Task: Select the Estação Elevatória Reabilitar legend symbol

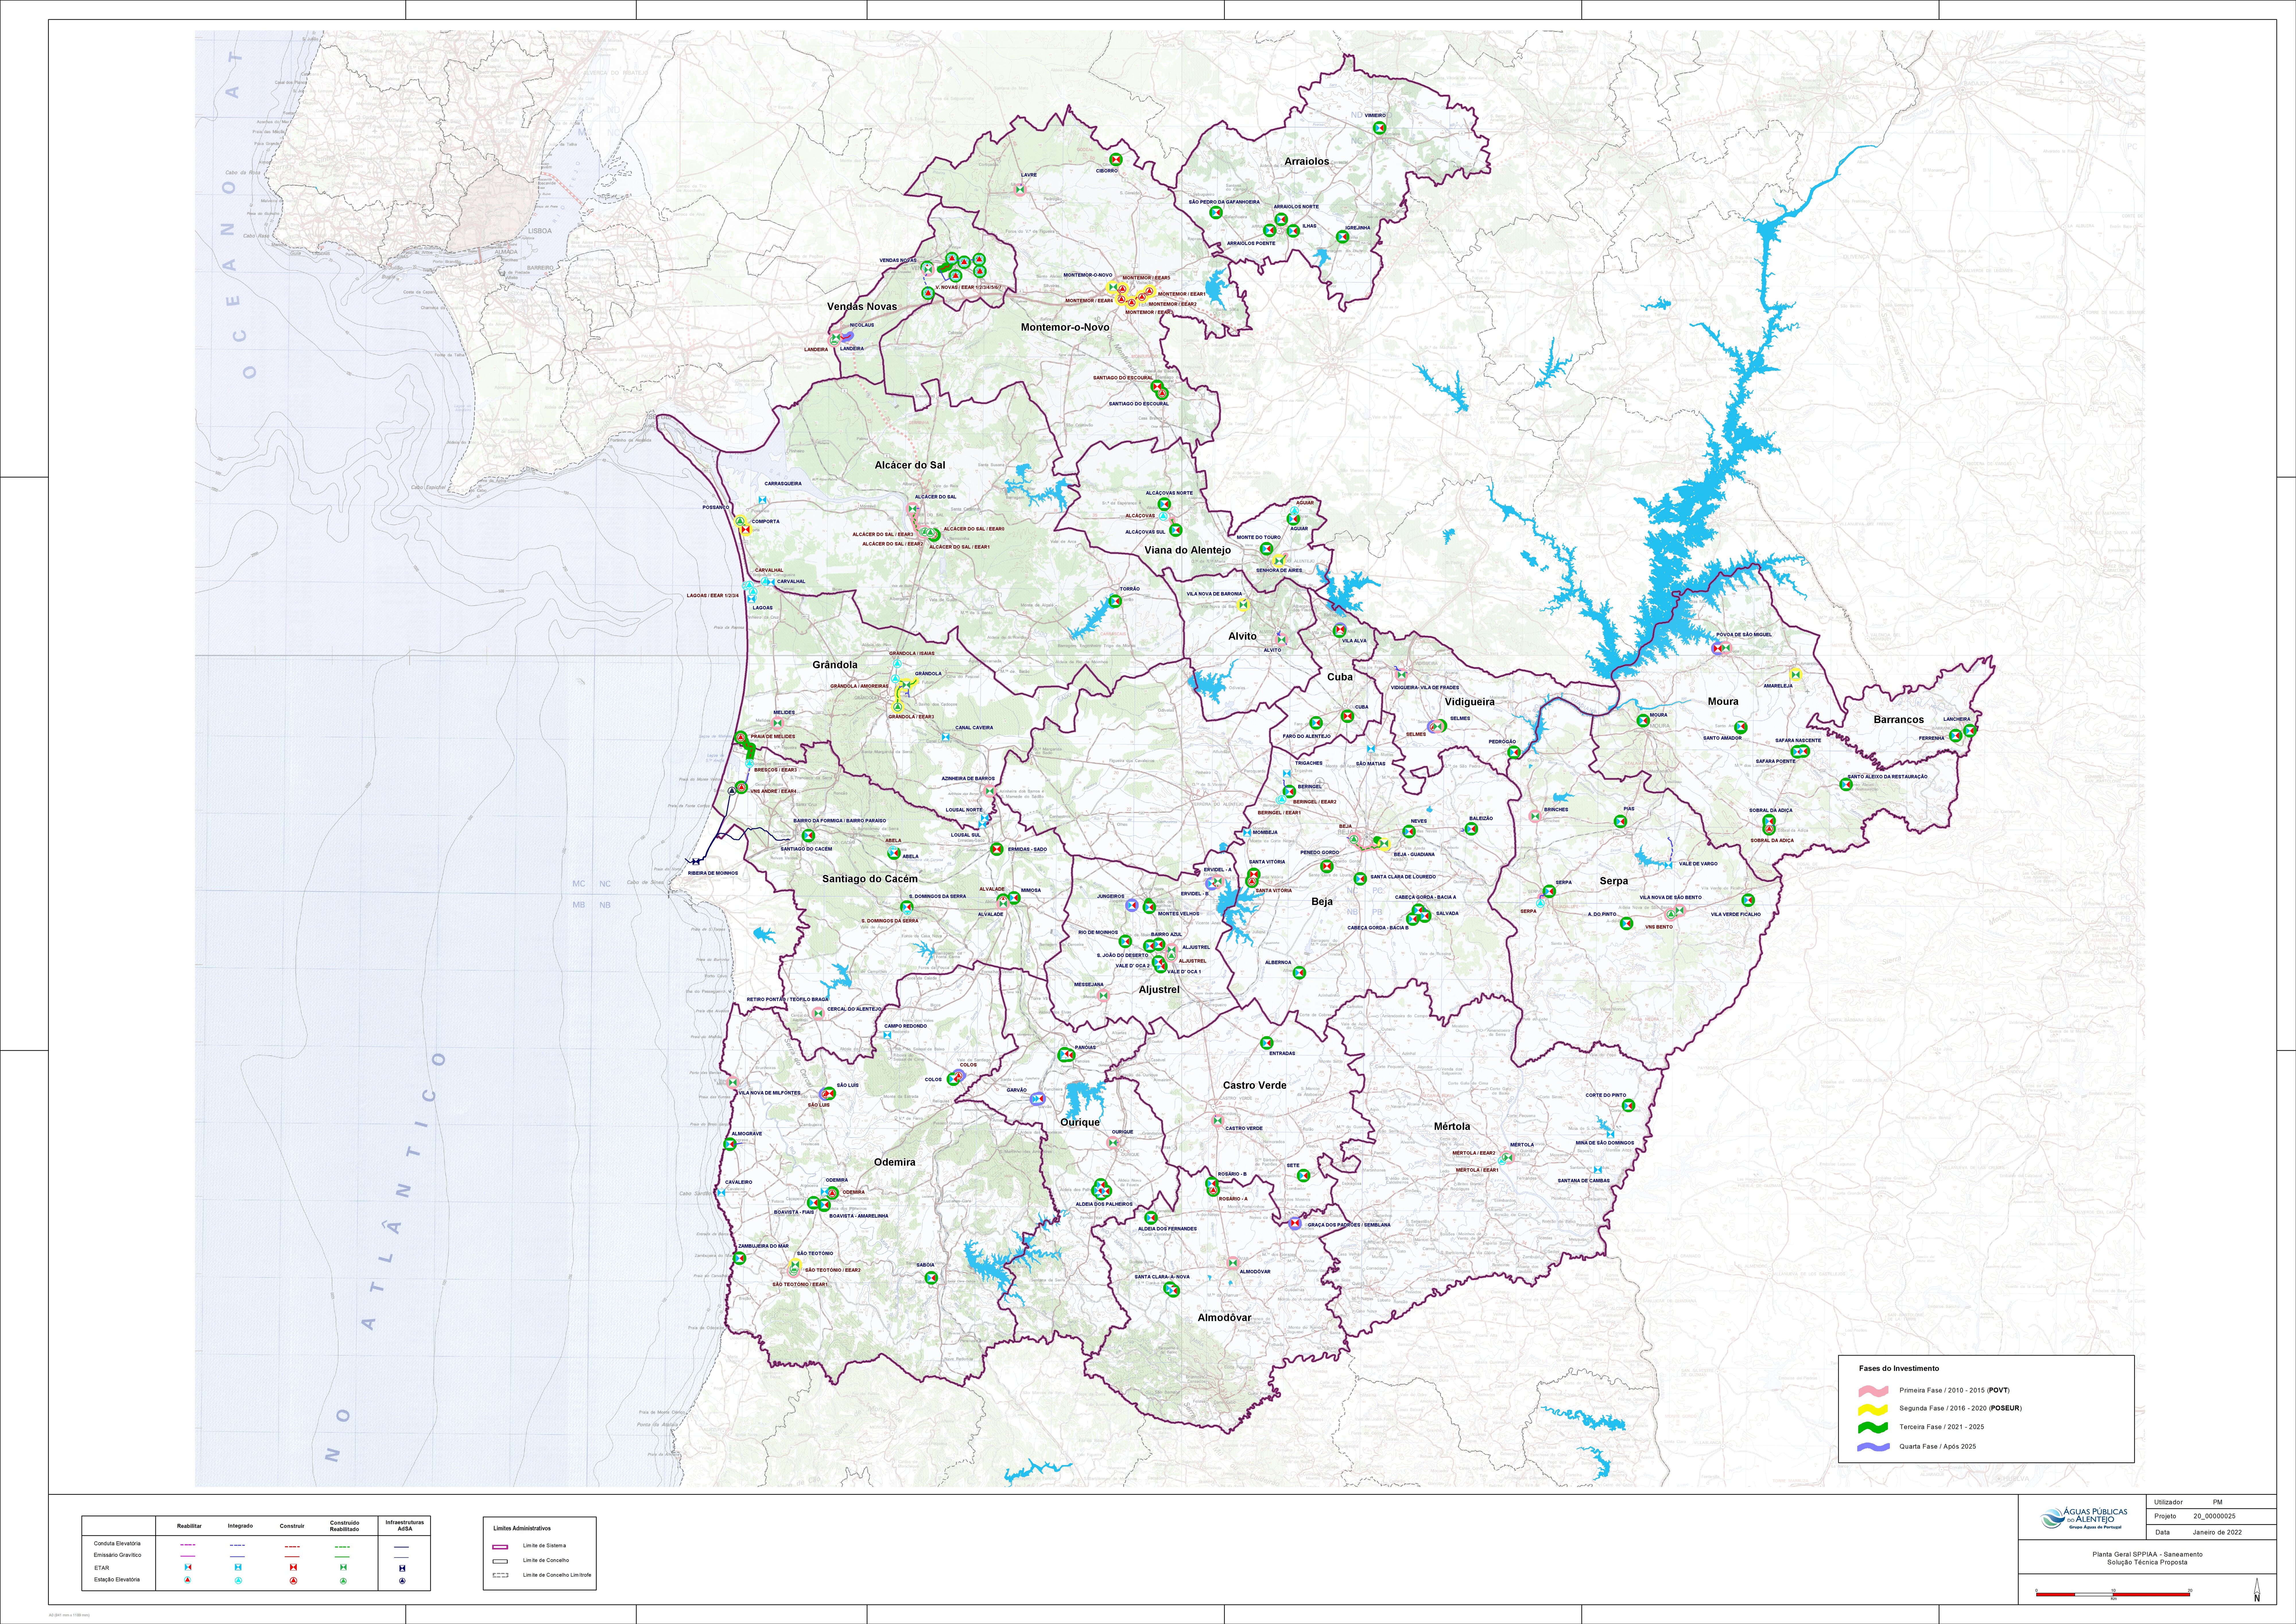Action: [x=188, y=1580]
